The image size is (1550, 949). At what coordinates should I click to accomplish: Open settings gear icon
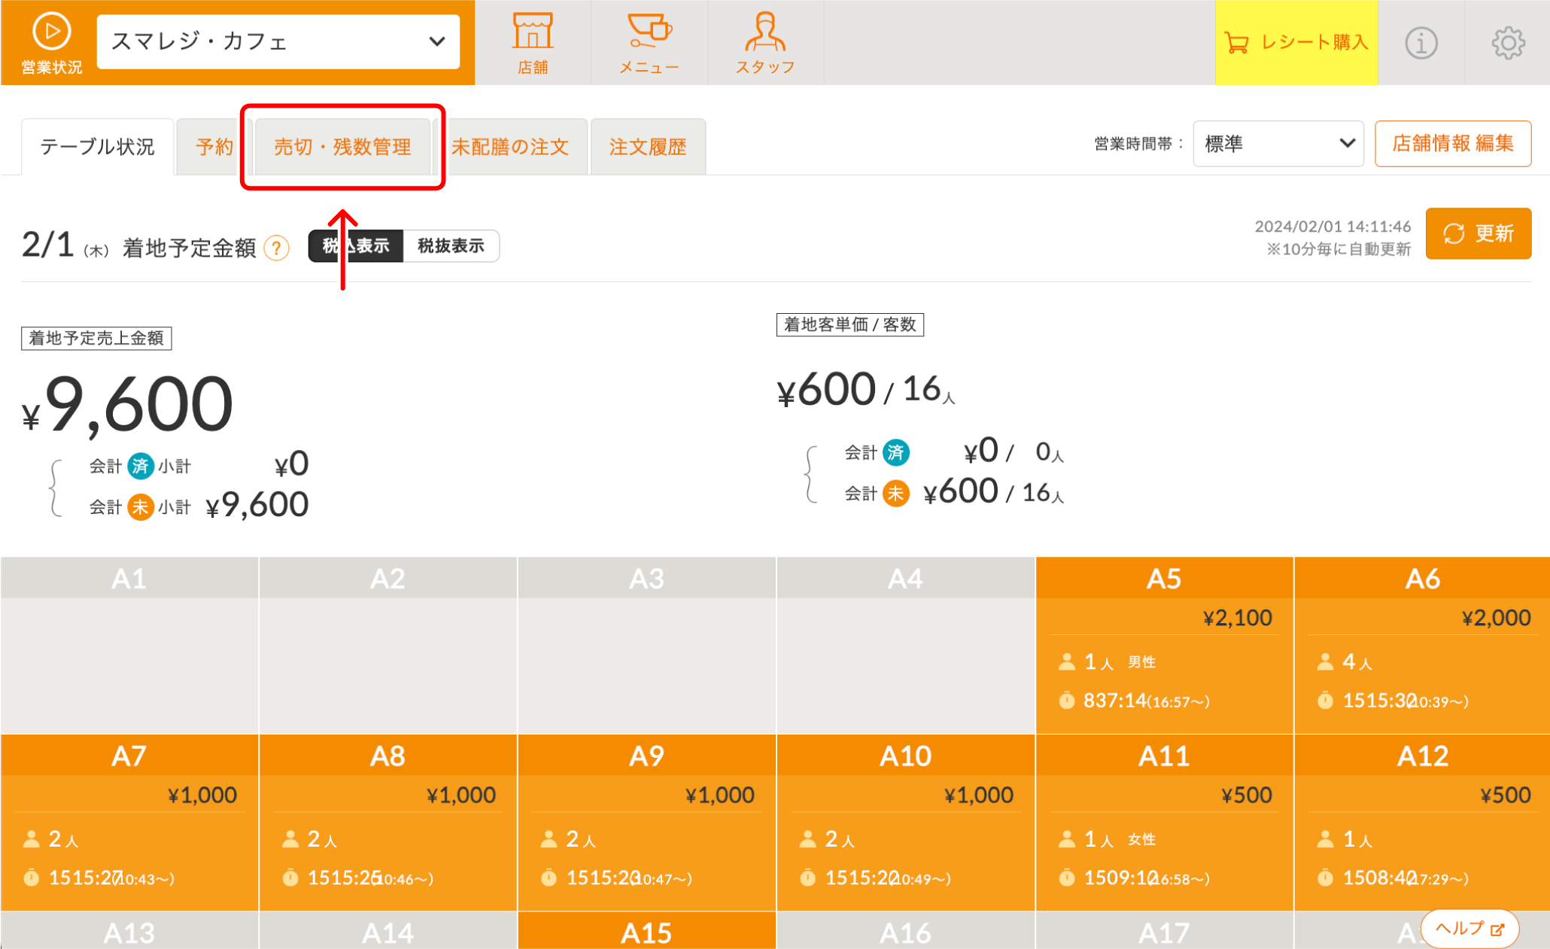(x=1508, y=43)
